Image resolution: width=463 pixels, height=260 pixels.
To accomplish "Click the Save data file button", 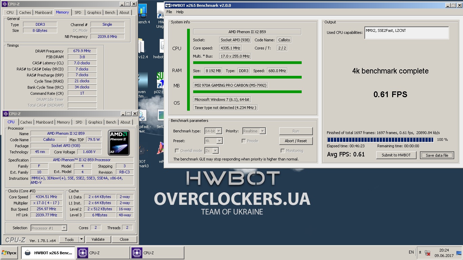I will pyautogui.click(x=437, y=155).
